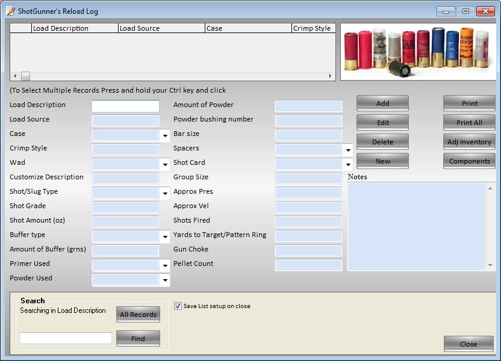Print all records with Print All
This screenshot has width=501, height=361.
point(469,123)
